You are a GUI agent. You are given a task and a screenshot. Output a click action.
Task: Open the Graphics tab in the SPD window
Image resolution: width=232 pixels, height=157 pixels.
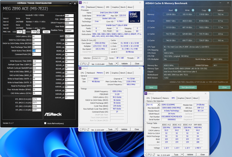tap(181, 98)
